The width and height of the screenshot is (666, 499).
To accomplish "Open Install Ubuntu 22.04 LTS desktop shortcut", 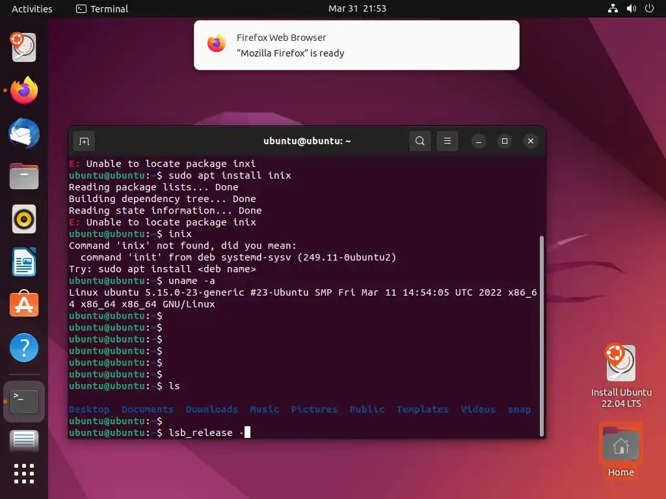I will (x=621, y=376).
